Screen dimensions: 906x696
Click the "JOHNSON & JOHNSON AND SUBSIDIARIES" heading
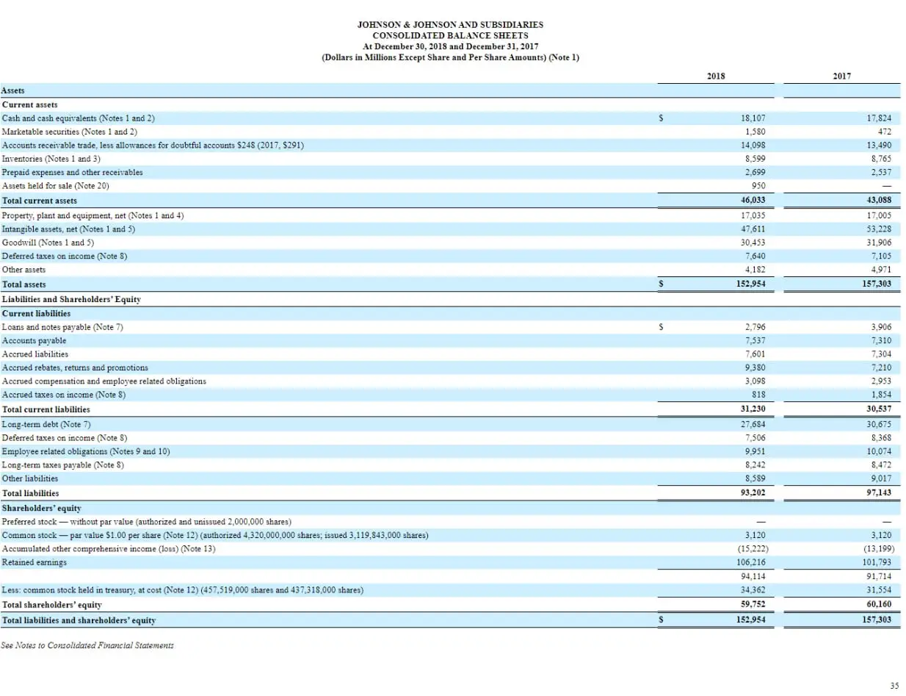point(450,24)
